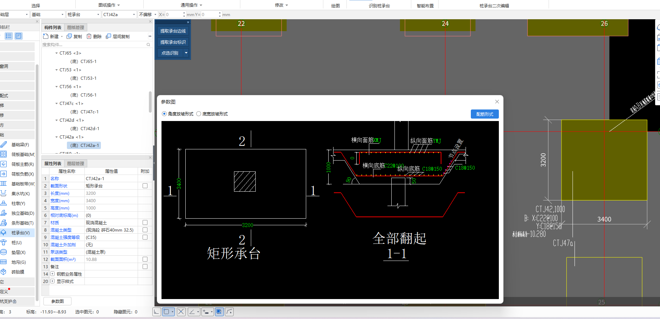Screen dimensions: 660x319
Task: Collapse the CTJ53 <1> tree node
Action: pyautogui.click(x=56, y=70)
